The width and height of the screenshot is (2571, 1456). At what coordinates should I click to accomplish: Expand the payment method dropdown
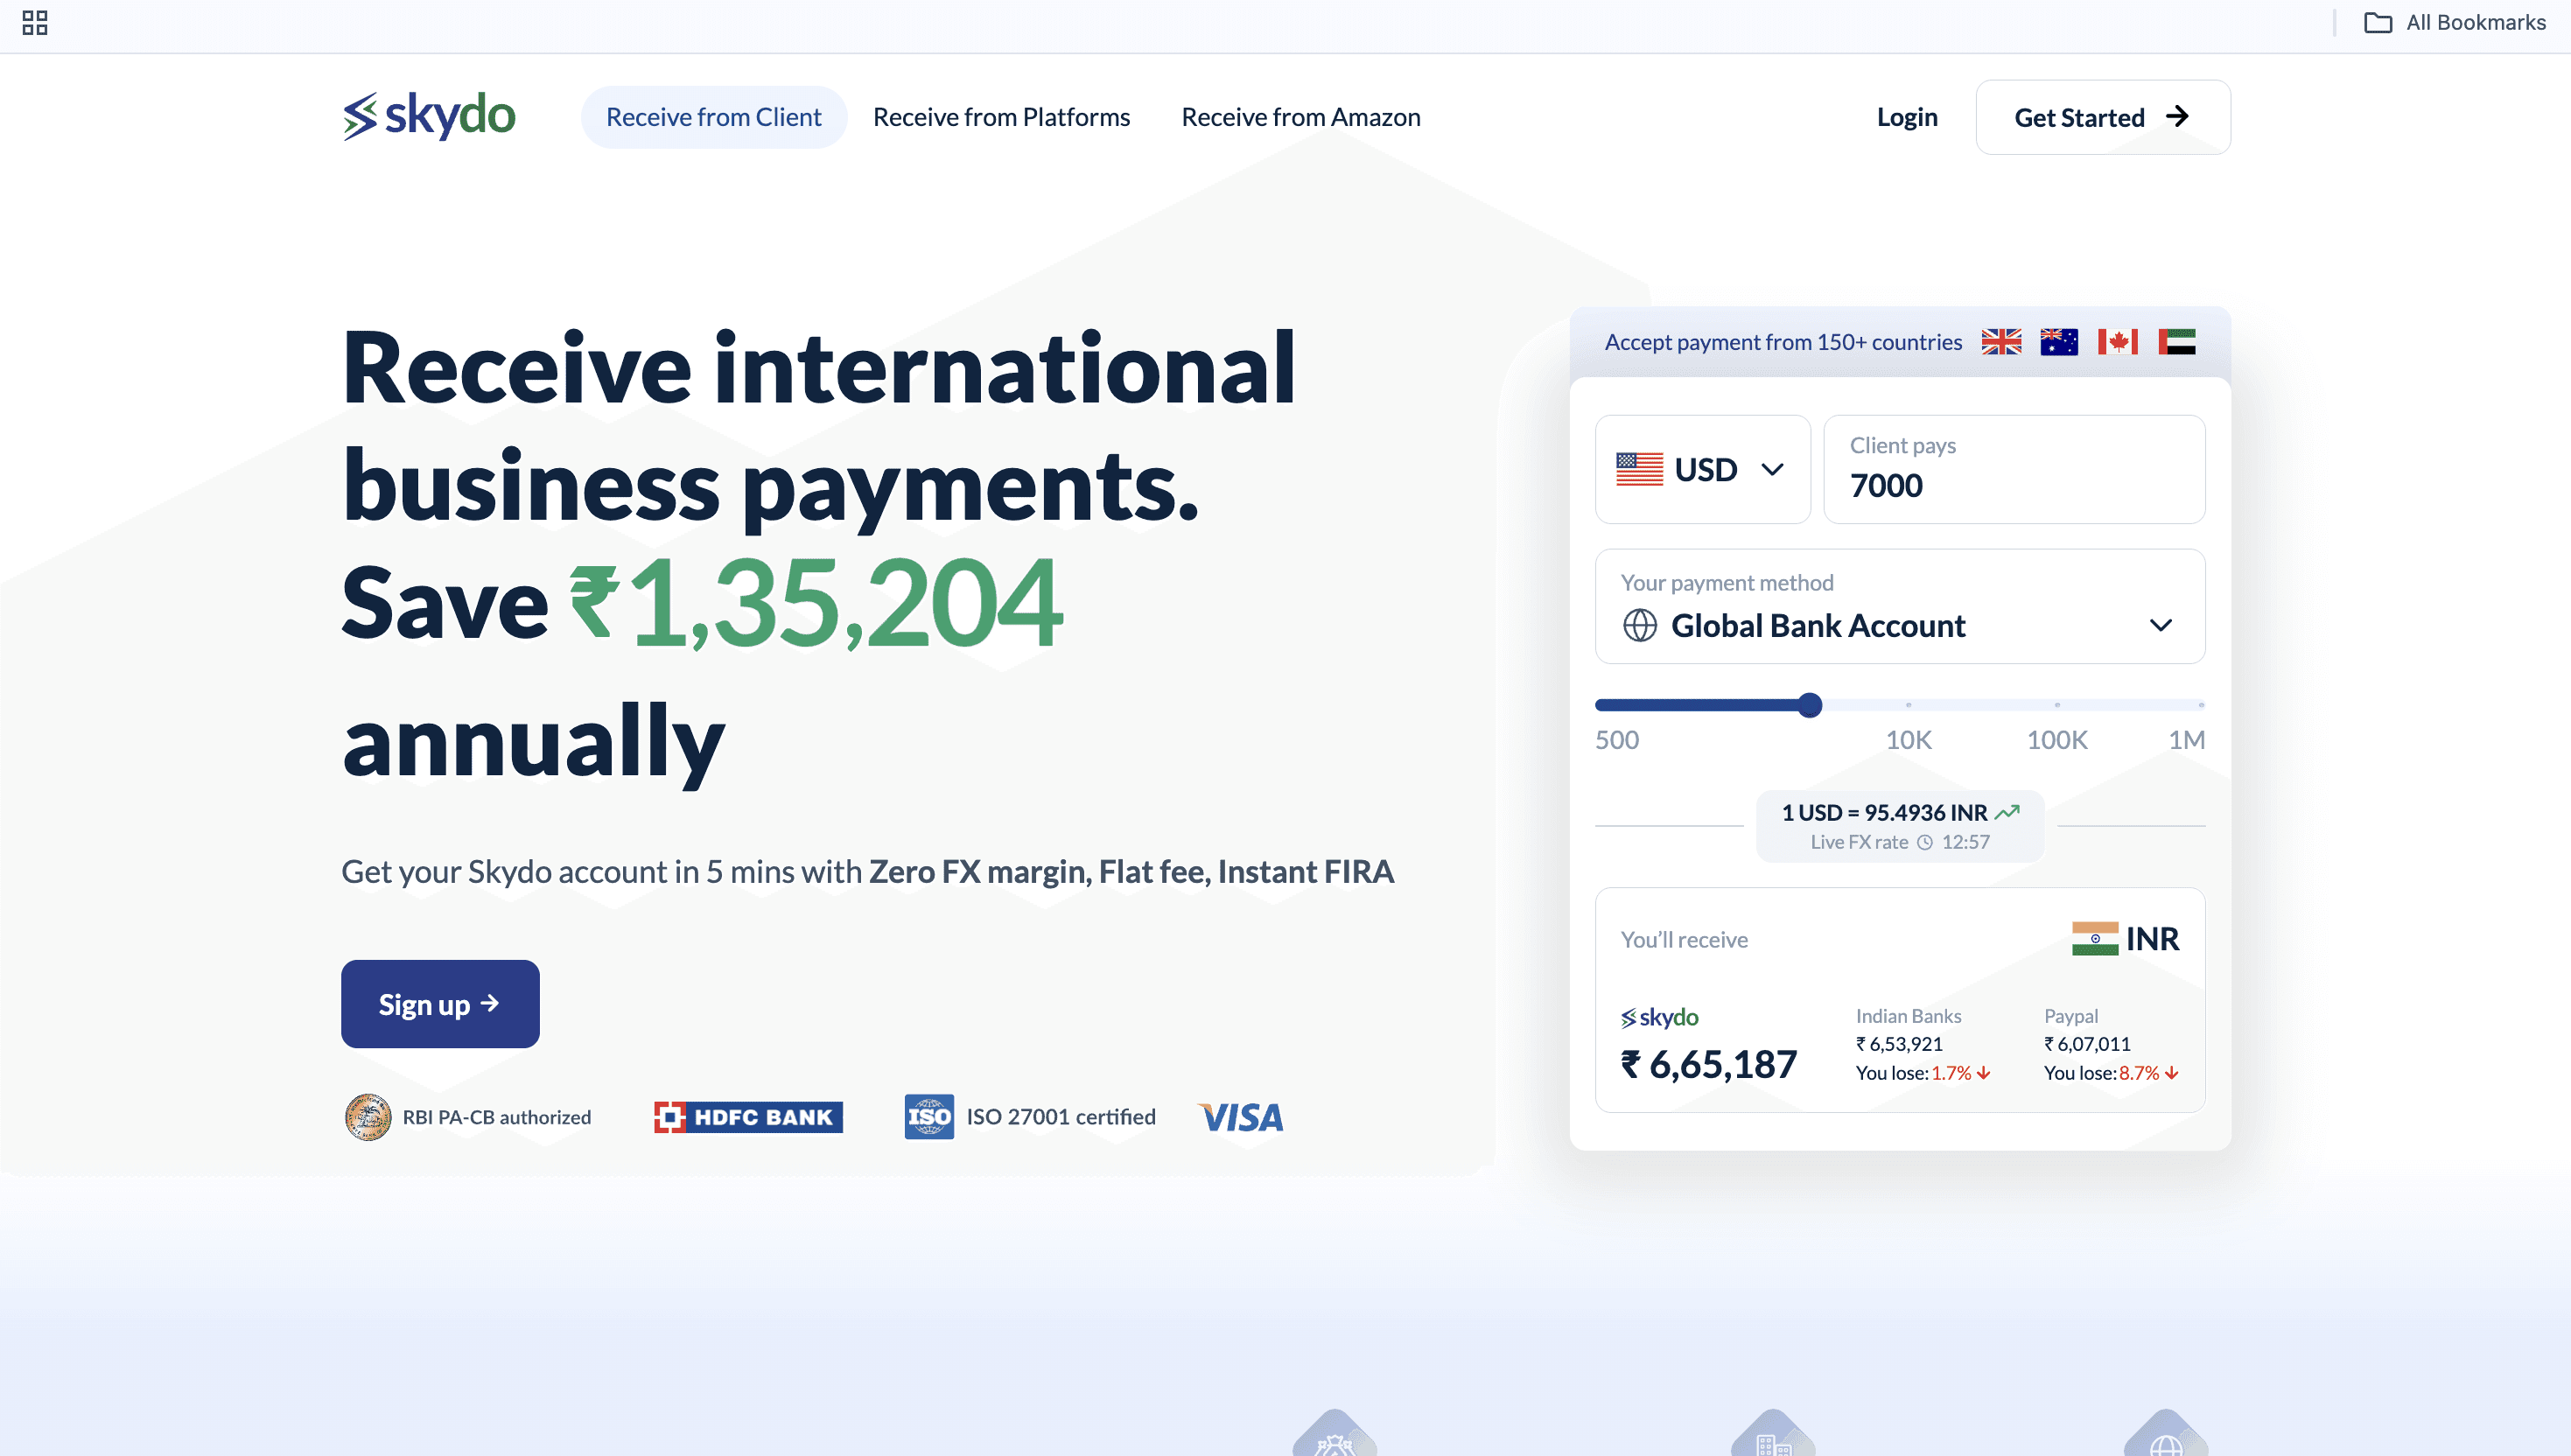[1900, 606]
